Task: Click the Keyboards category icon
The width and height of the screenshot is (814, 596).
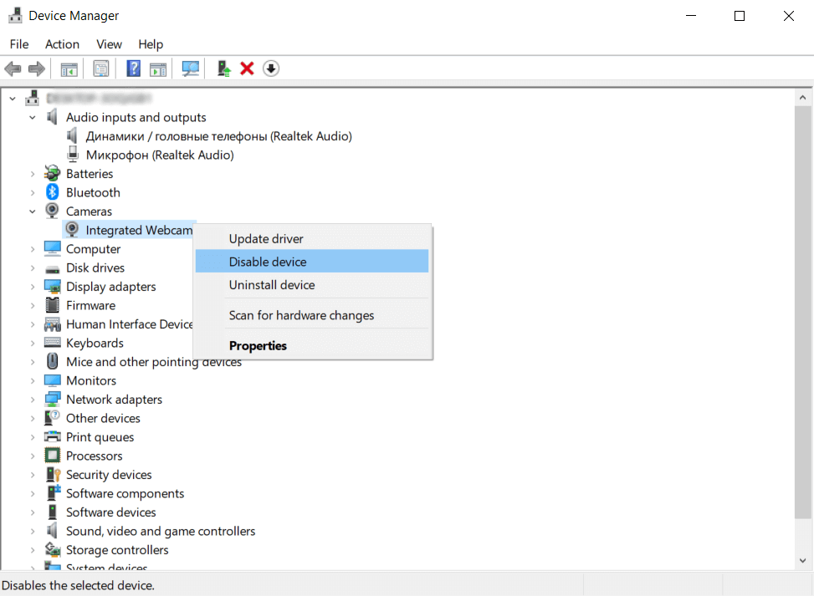Action: tap(53, 343)
